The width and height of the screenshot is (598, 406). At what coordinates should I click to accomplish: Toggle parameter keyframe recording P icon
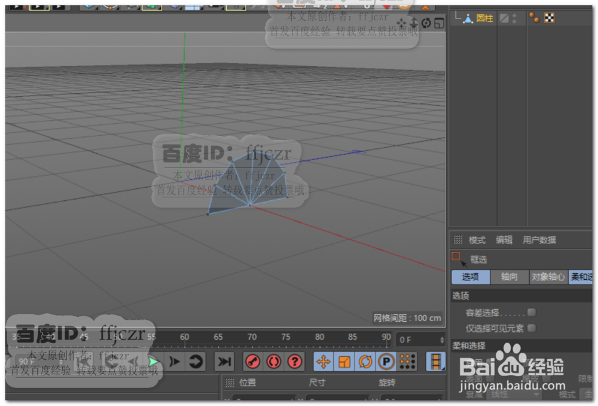(x=386, y=361)
